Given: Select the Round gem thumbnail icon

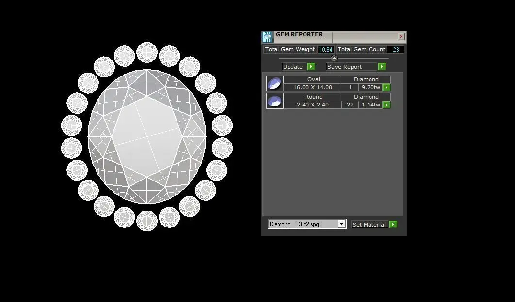Looking at the screenshot, I should (x=274, y=101).
